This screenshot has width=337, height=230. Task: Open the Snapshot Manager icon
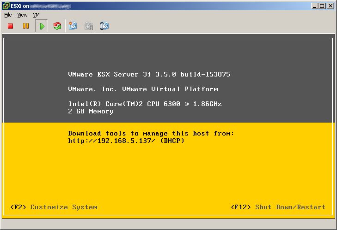point(104,26)
